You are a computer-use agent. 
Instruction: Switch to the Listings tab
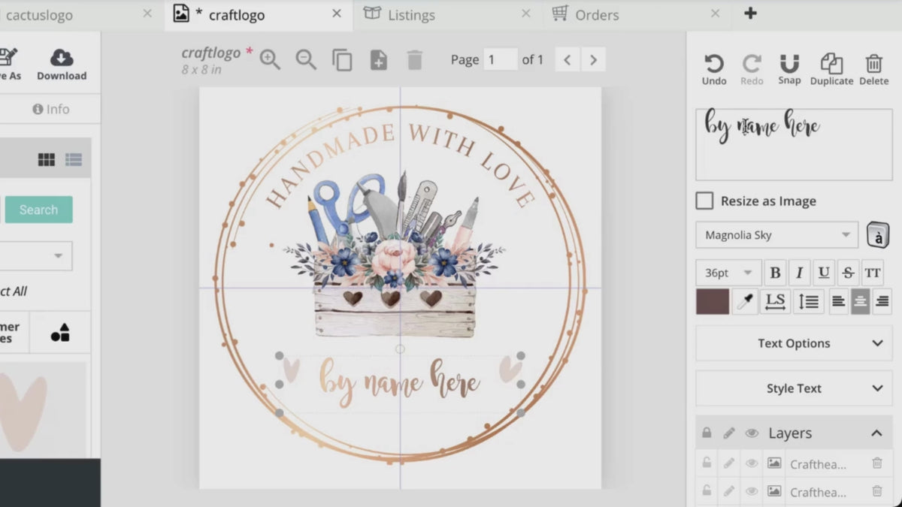410,14
